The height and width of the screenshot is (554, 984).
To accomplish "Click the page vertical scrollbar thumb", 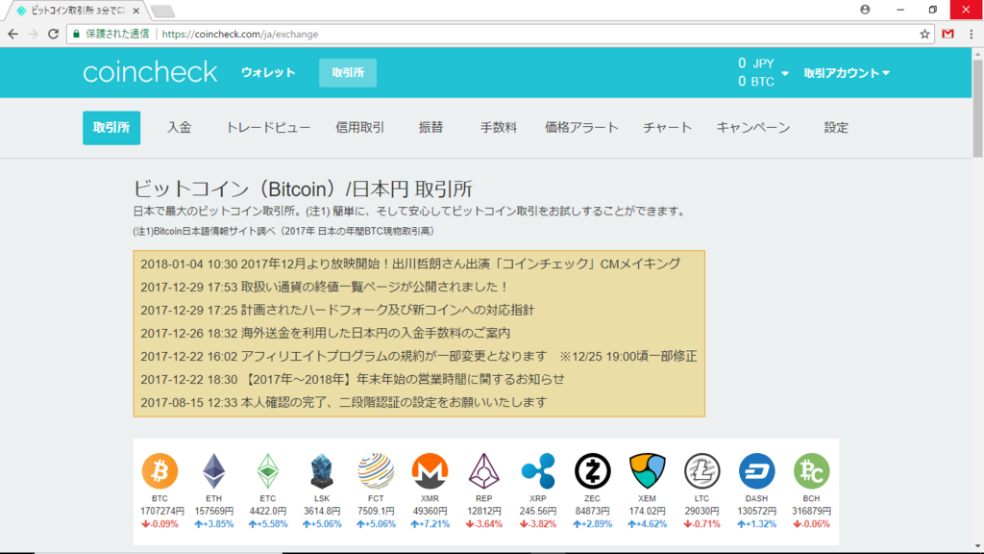I will click(977, 109).
